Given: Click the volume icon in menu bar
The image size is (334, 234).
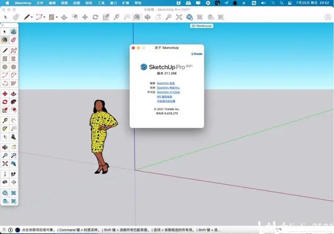Looking at the screenshot, I should pos(264,3).
